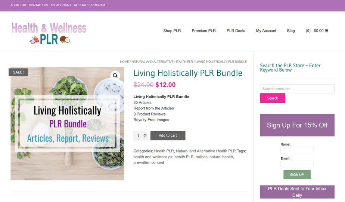The width and height of the screenshot is (345, 202).
Task: Click the magnifier zoom icon on product image
Action: (115, 76)
